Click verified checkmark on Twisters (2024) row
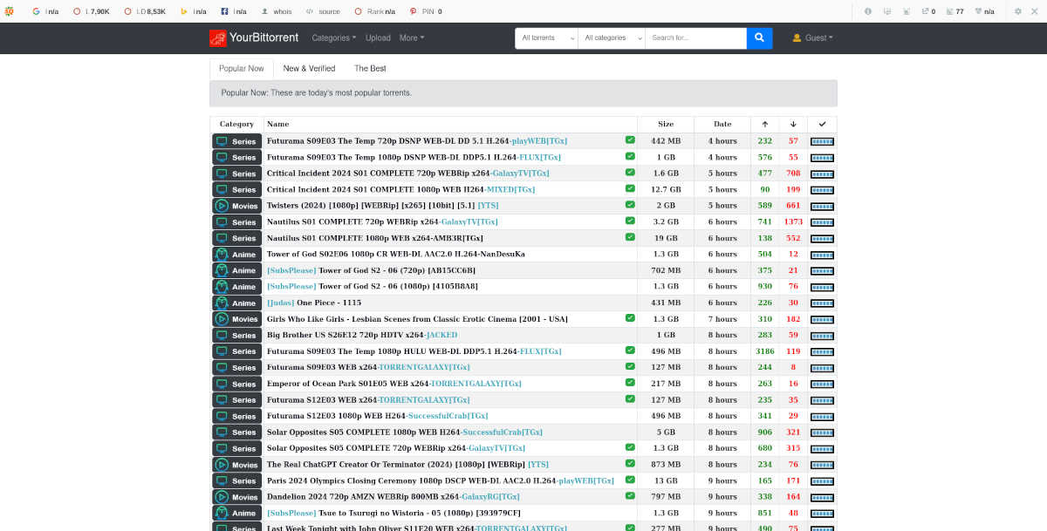The width and height of the screenshot is (1047, 531). 630,205
